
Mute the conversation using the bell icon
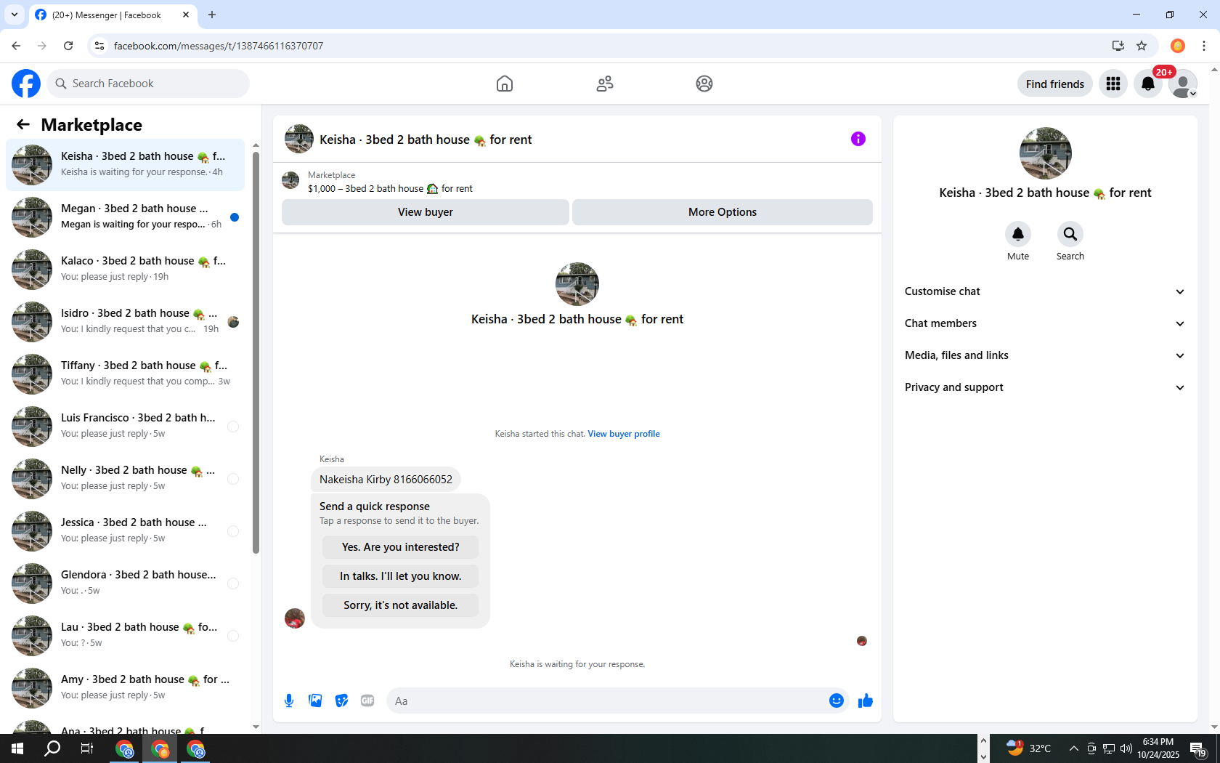(x=1018, y=234)
